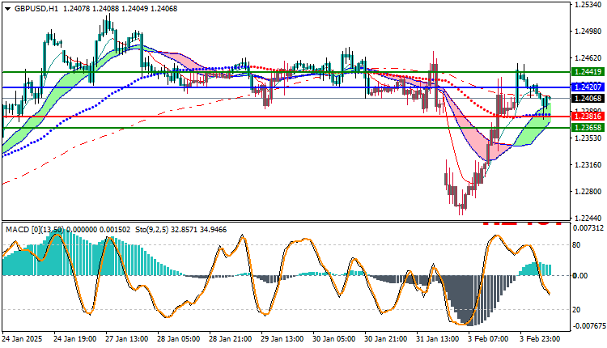Click the 1.22800 price scale value
Screen dimensions: 607x348
[x=588, y=192]
